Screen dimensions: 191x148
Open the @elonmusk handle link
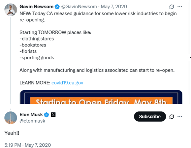(32, 121)
